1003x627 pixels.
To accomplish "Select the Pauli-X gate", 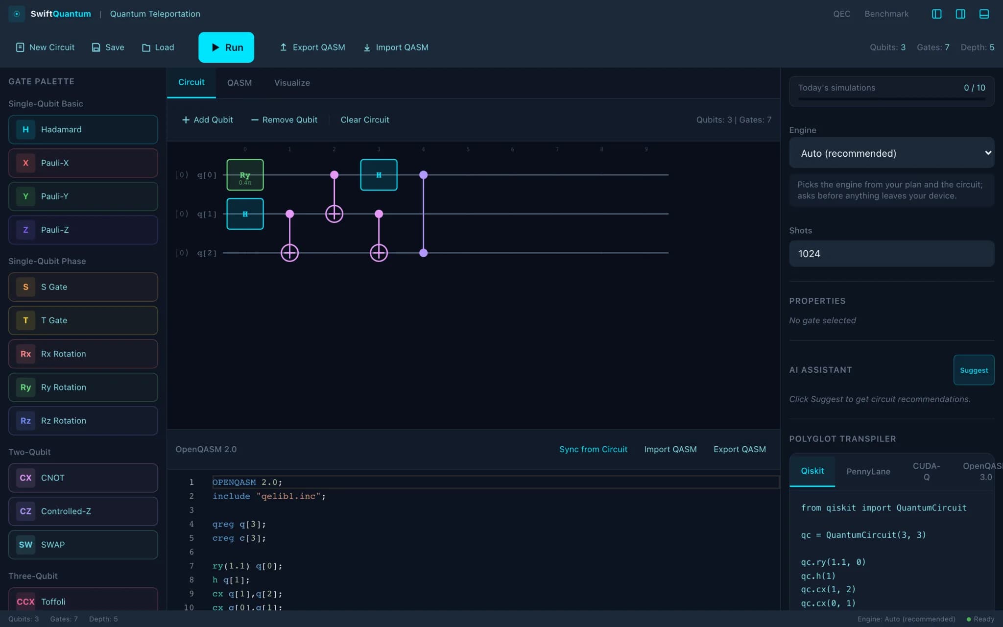I will (x=83, y=163).
